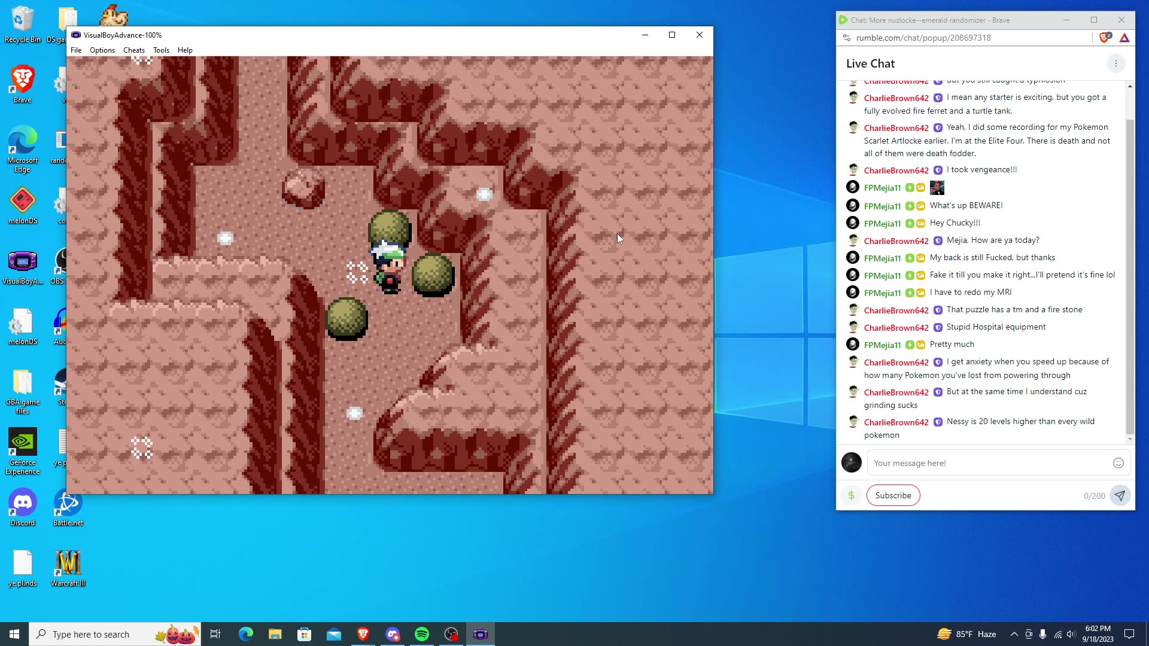The image size is (1149, 646).
Task: Switch to Brave in the taskbar
Action: (363, 634)
